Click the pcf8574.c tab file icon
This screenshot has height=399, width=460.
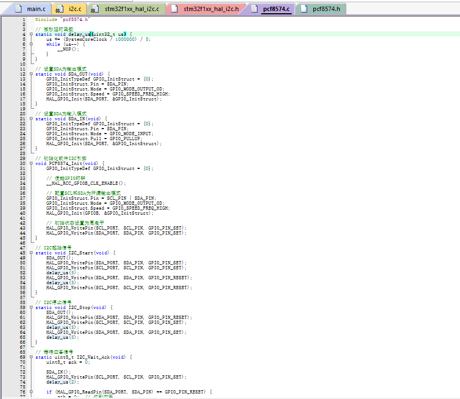click(254, 9)
